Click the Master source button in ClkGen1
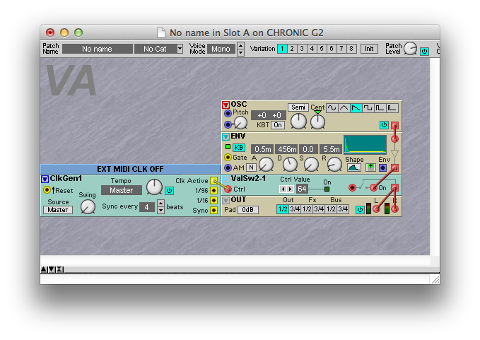Image resolution: width=480 pixels, height=340 pixels. pyautogui.click(x=58, y=210)
